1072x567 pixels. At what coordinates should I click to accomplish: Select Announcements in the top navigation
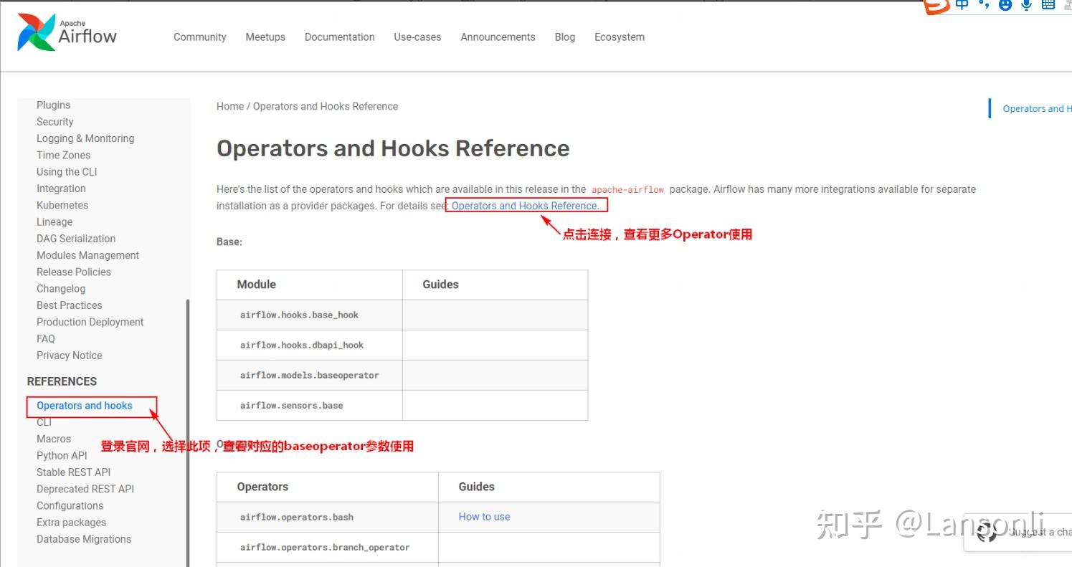[x=498, y=37]
